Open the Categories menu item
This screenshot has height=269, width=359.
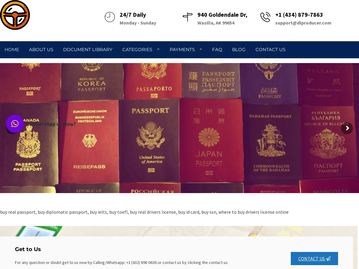137,50
